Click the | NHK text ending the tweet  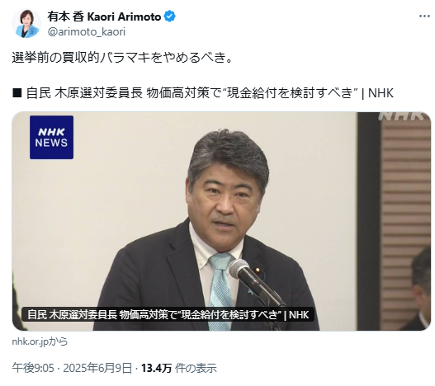point(378,93)
